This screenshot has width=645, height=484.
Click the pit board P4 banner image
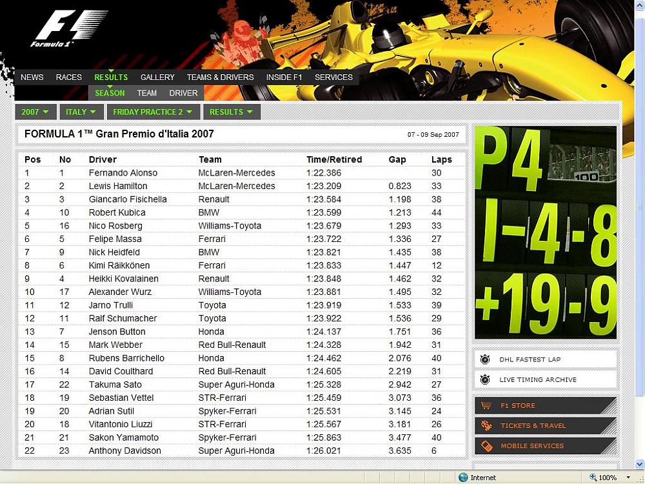(546, 232)
